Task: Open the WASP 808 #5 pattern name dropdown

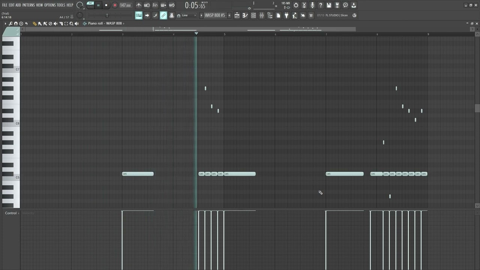Action: 215,15
